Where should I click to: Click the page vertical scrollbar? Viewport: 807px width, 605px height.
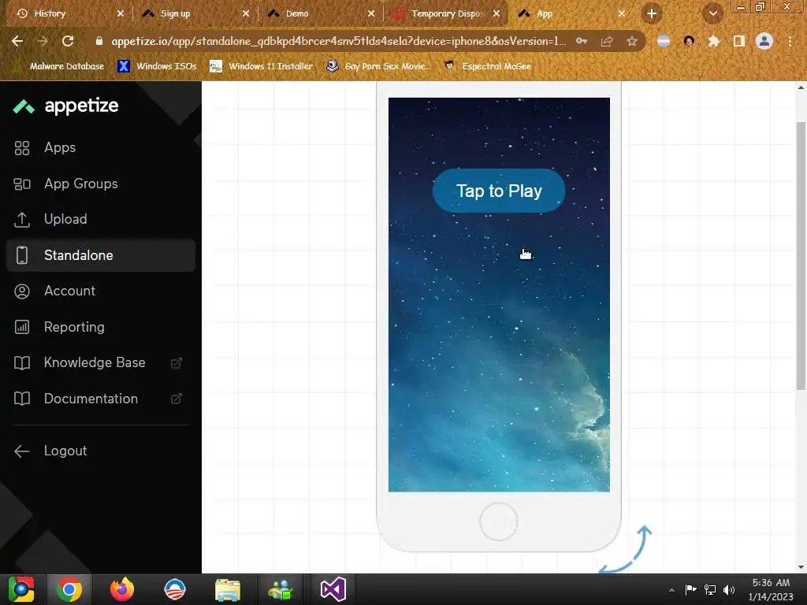pos(801,256)
